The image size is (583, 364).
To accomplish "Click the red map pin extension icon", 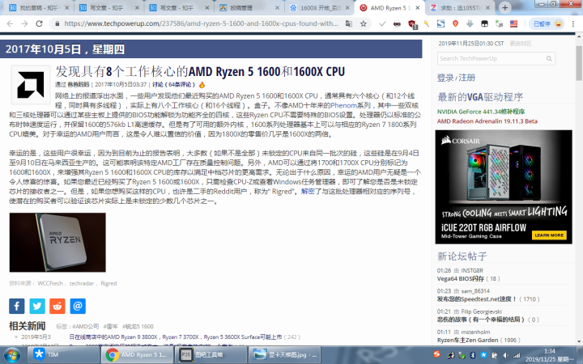I will (x=455, y=23).
